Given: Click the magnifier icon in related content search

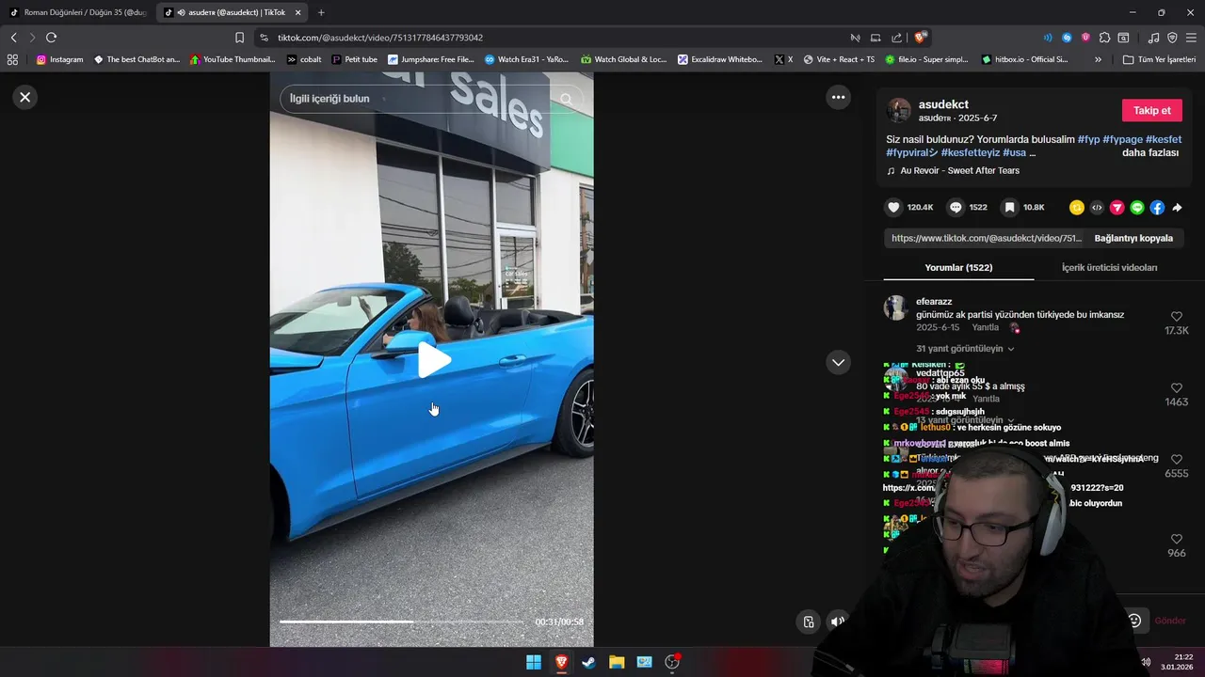Looking at the screenshot, I should 566,99.
